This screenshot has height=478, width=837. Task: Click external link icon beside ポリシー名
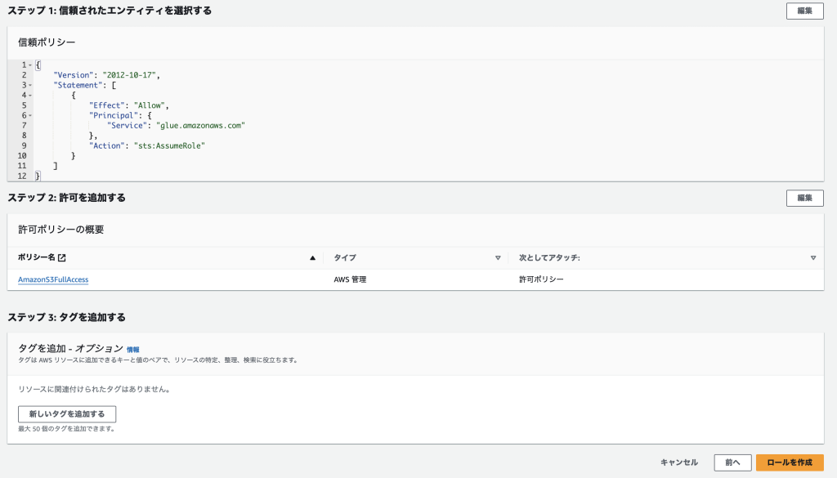point(62,258)
